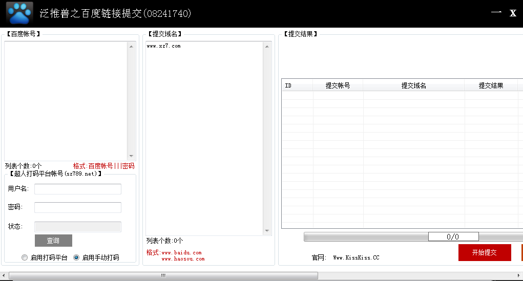Viewport: 523px width, 281px height.
Task: Click the up arrow of 提交域名 scrollbar
Action: pos(267,47)
